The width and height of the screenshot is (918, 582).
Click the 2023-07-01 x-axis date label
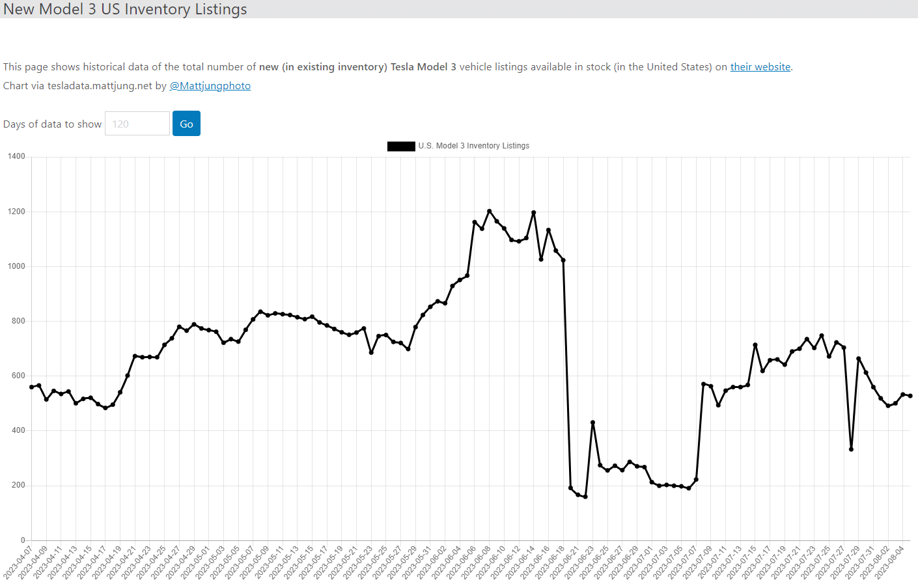click(639, 562)
